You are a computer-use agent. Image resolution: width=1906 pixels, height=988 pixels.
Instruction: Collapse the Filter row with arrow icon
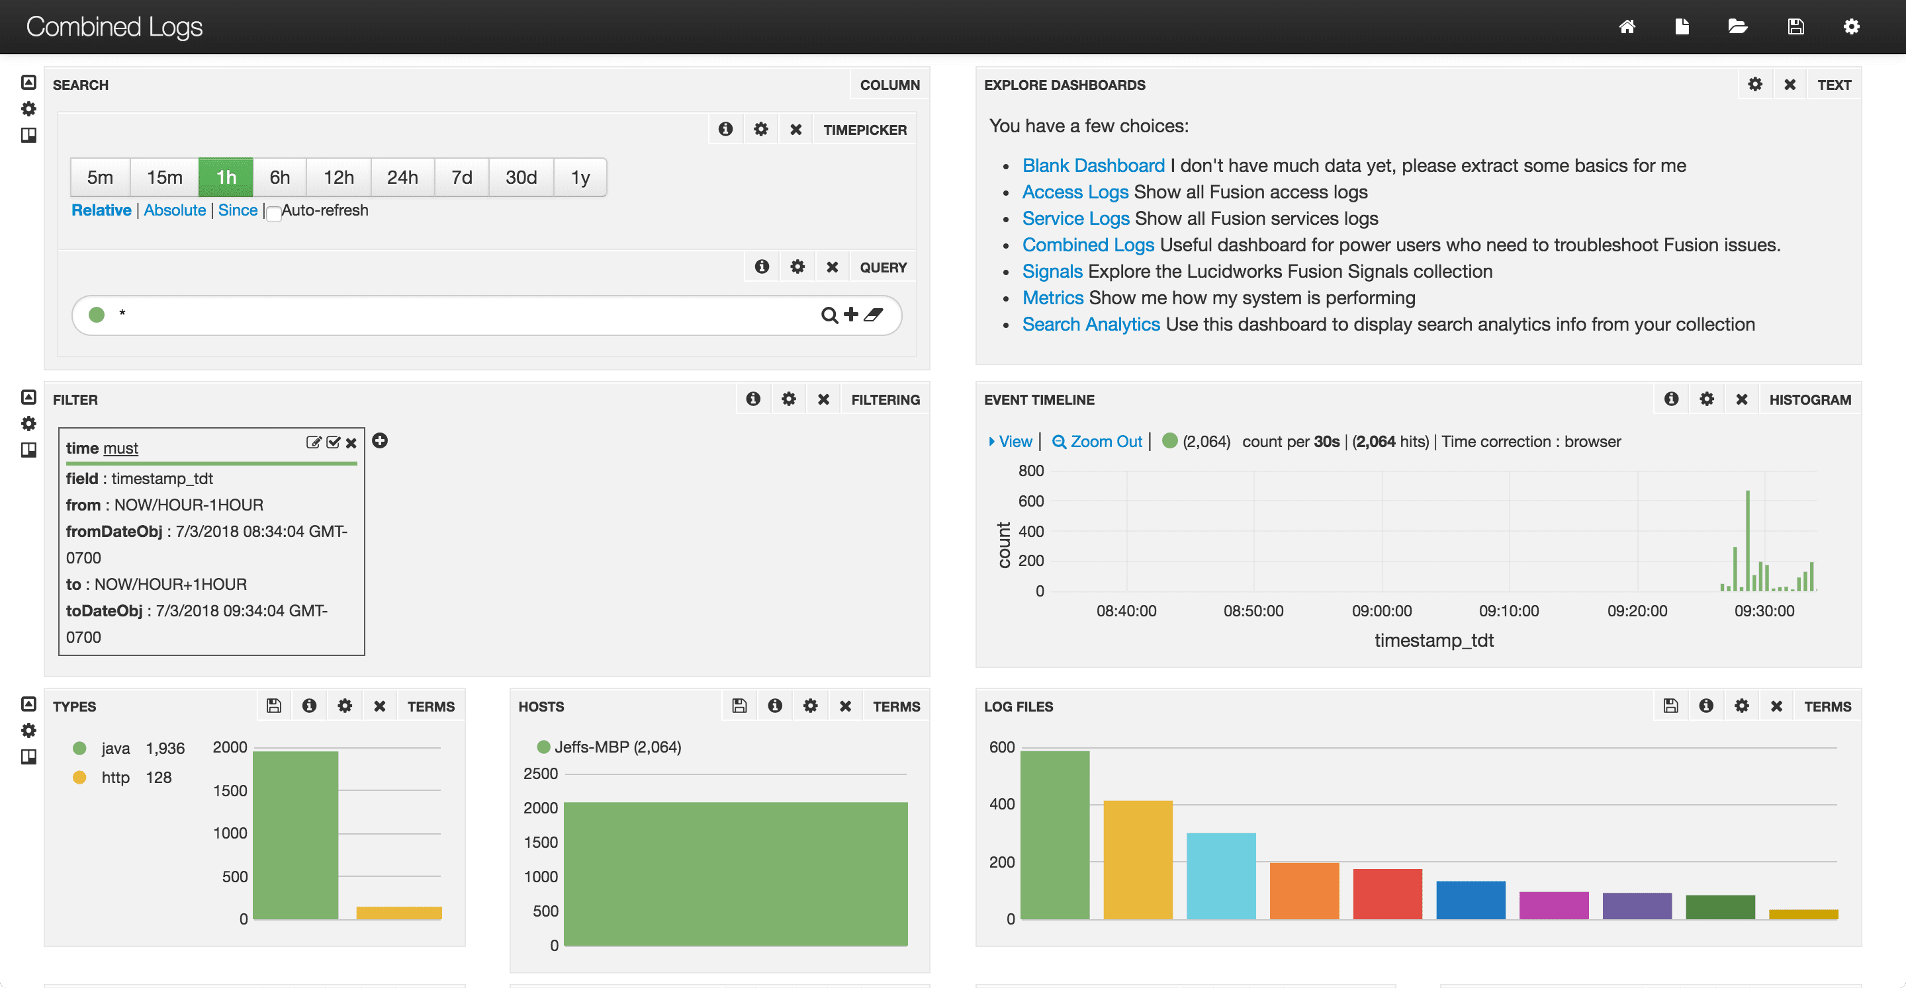pyautogui.click(x=28, y=397)
